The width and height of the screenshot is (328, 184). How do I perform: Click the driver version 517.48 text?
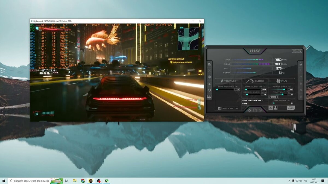click(x=245, y=104)
